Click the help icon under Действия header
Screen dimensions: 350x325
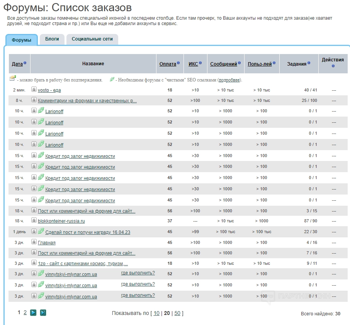pos(333,66)
